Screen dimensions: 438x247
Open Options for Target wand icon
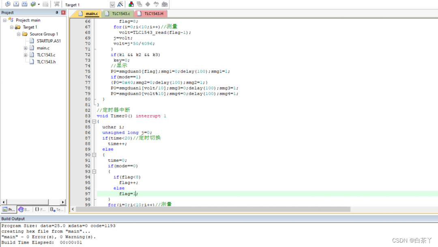coord(120,4)
